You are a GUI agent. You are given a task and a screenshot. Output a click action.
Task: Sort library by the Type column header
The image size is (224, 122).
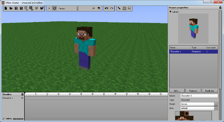click(x=198, y=47)
